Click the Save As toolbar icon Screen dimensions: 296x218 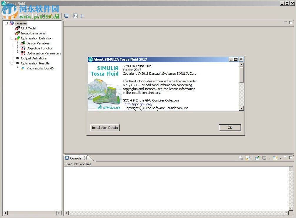click(27, 16)
